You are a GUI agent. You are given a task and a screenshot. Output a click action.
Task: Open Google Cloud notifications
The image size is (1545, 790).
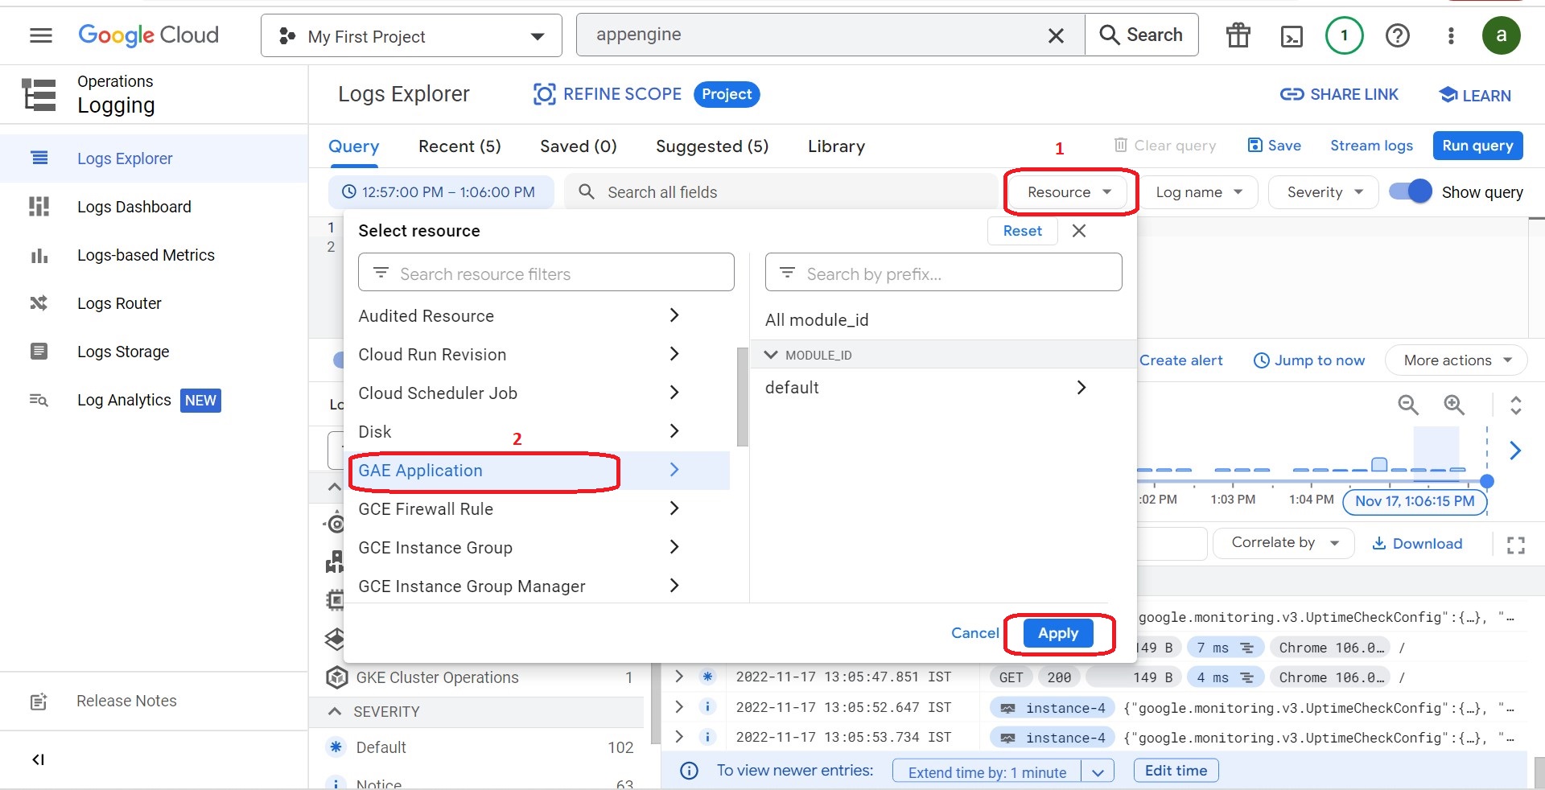pyautogui.click(x=1343, y=35)
